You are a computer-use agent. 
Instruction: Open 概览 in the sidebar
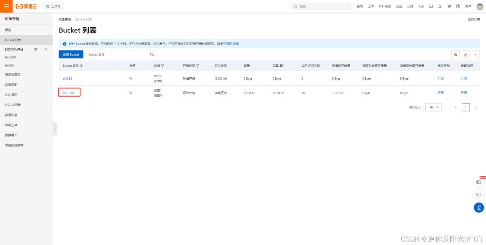point(8,30)
